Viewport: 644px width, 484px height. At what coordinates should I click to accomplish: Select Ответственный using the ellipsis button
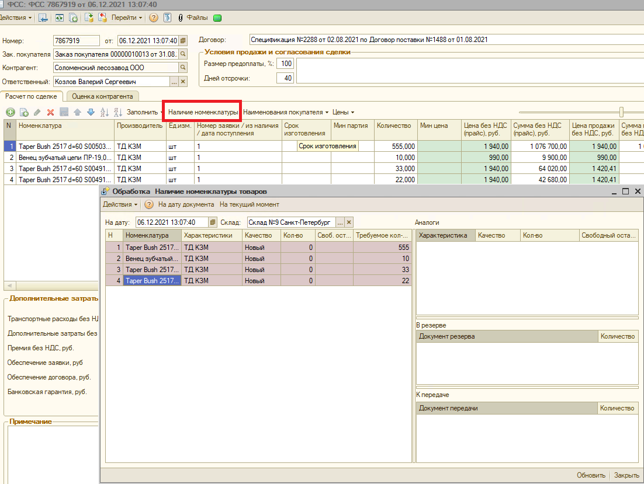point(174,82)
